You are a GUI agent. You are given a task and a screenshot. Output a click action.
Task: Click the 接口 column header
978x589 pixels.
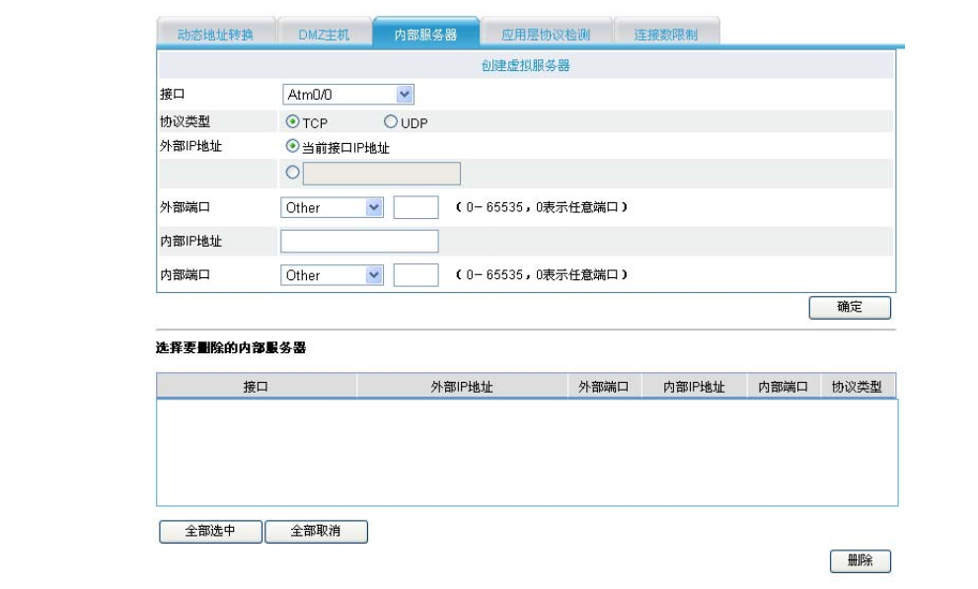click(x=257, y=387)
